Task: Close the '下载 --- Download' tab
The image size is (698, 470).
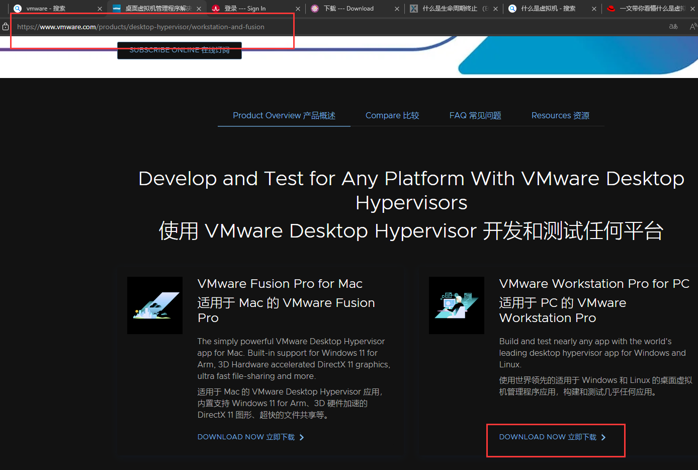Action: pyautogui.click(x=397, y=9)
